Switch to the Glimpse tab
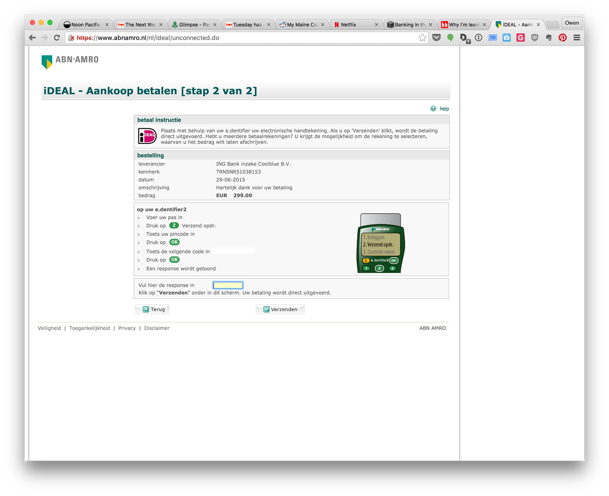The width and height of the screenshot is (609, 496). (x=193, y=25)
